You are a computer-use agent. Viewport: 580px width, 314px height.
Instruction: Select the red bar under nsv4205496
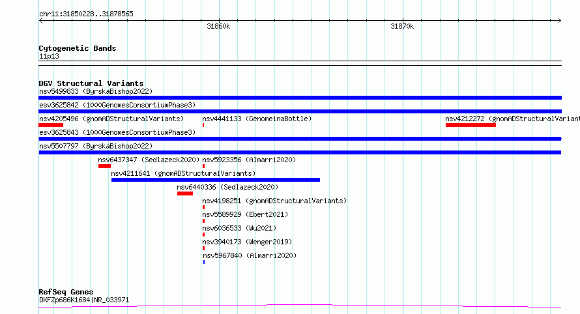[51, 125]
